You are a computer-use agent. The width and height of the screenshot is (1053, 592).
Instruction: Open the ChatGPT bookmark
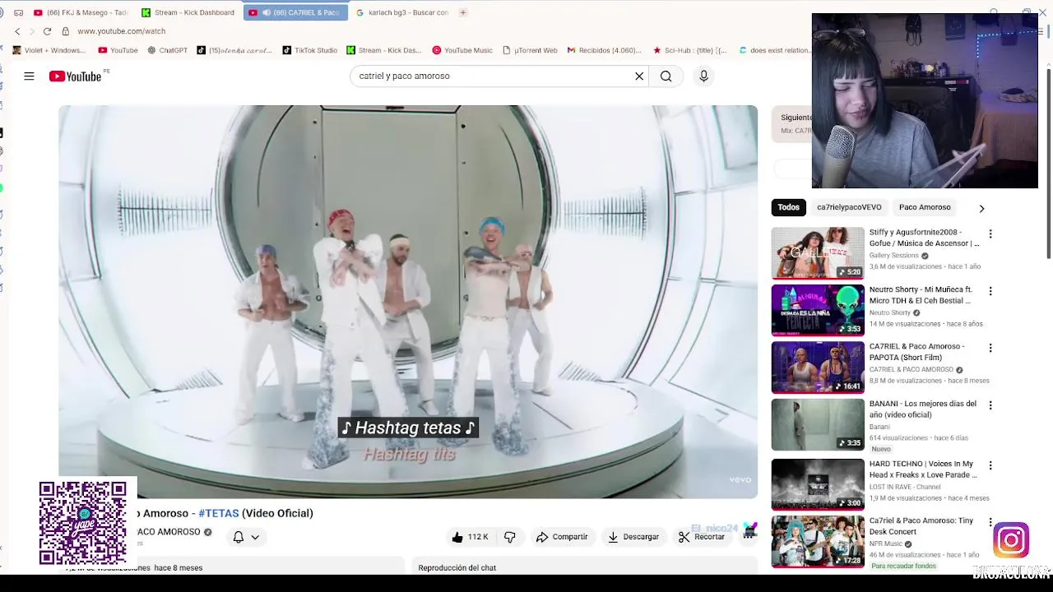[x=168, y=50]
